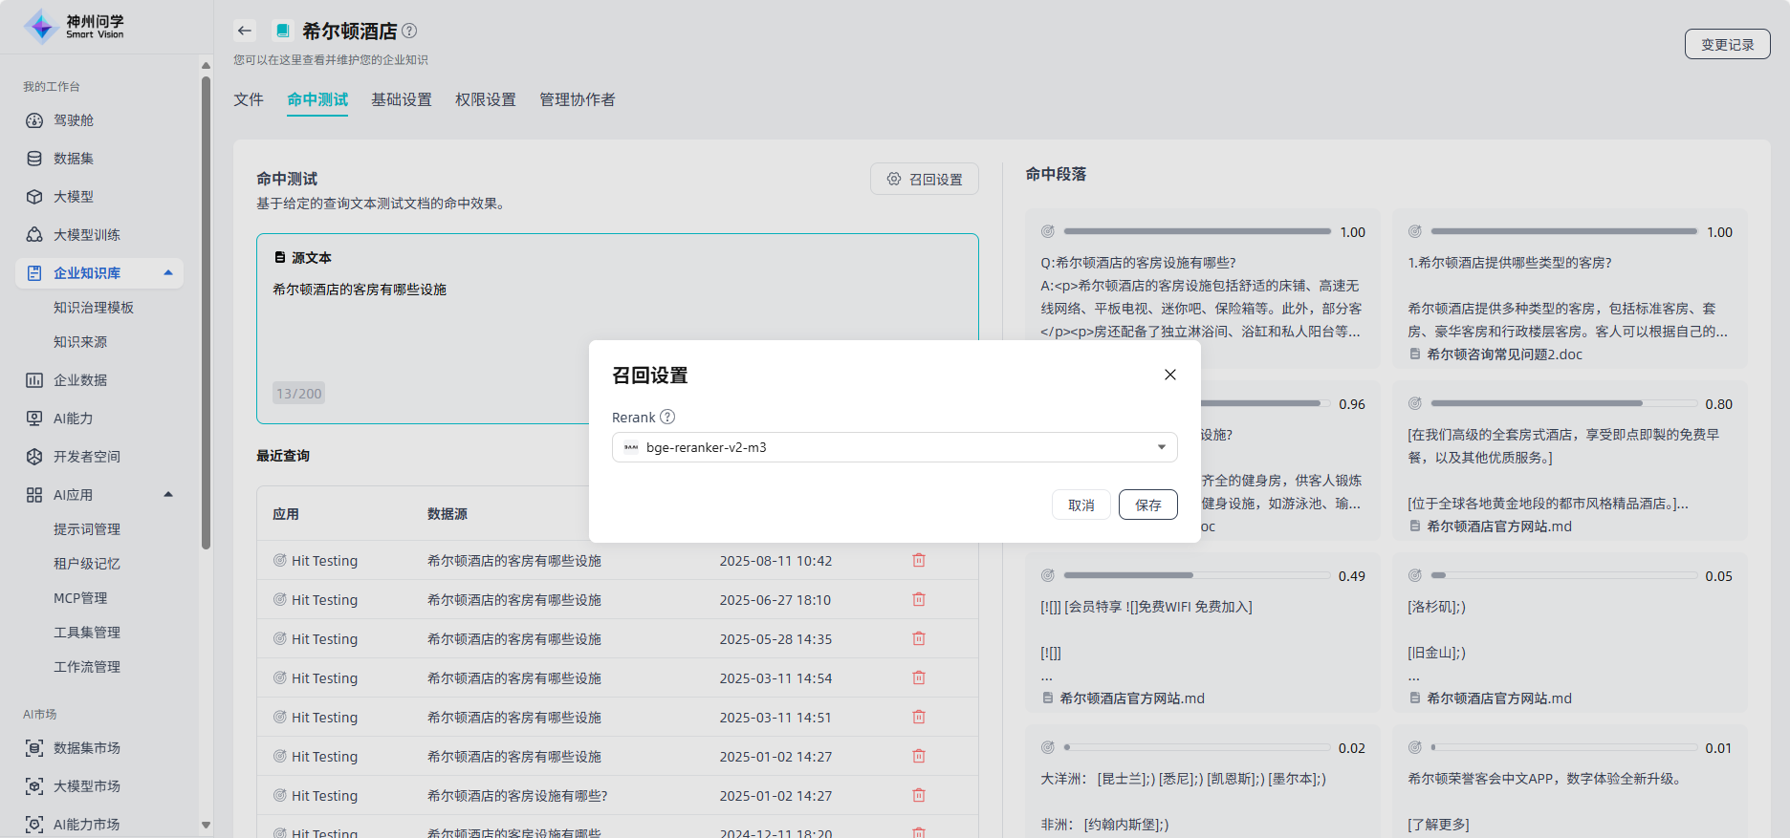Click the file link 希尔顿咨询常见问题2.doc
1790x838 pixels.
tap(1504, 355)
